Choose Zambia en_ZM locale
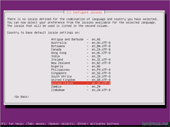170x127 pixels. click(81, 87)
